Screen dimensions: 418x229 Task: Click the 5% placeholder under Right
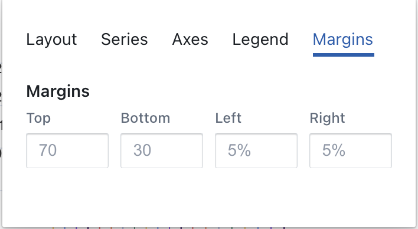(334, 150)
